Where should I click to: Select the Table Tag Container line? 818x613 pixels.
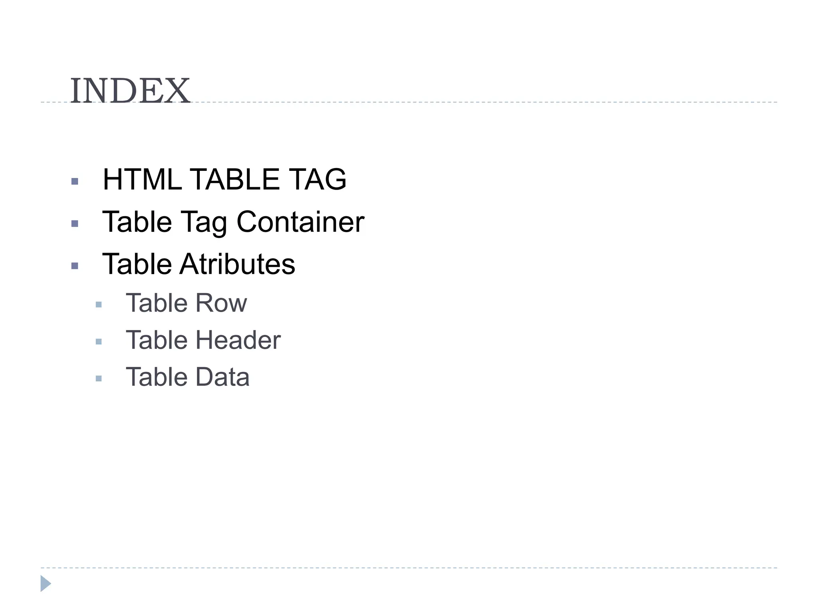(233, 222)
